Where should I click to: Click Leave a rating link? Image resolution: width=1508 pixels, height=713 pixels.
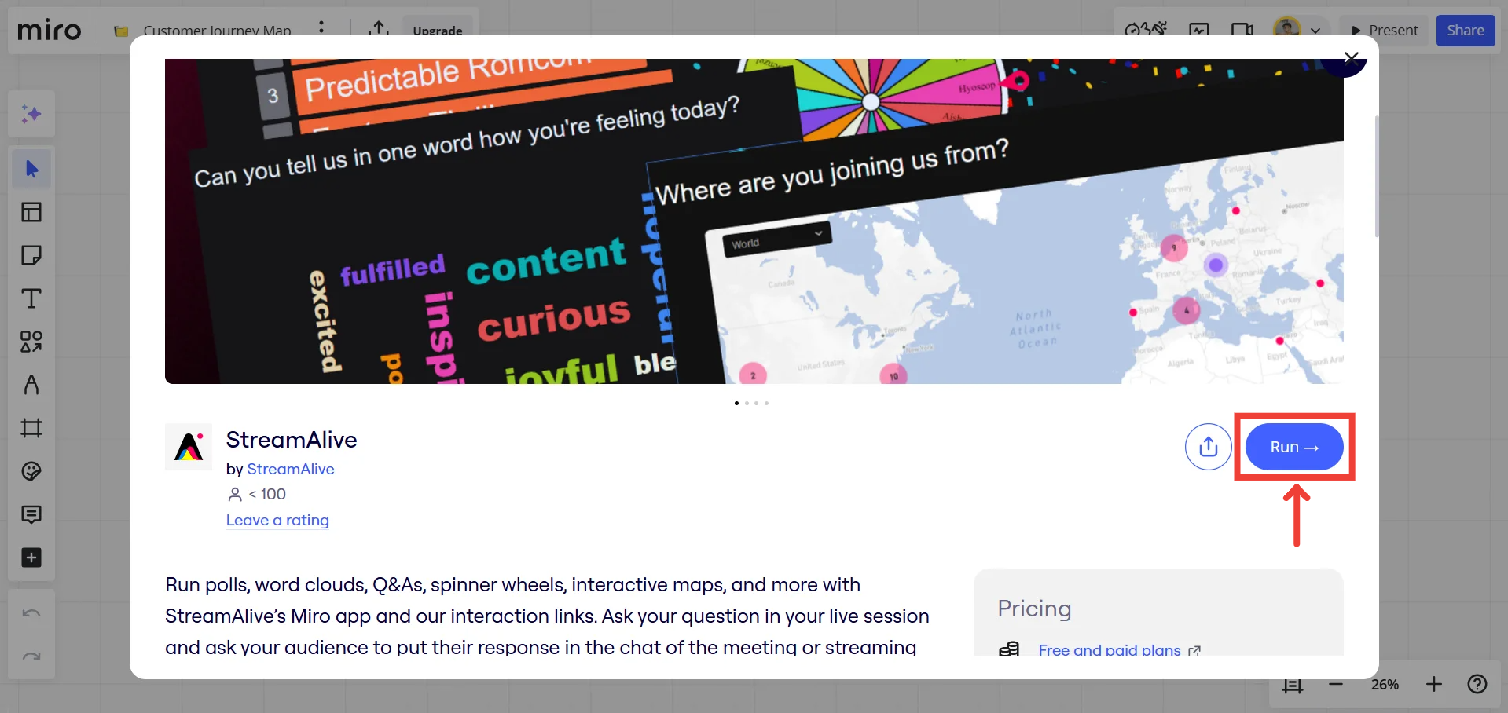pyautogui.click(x=277, y=520)
